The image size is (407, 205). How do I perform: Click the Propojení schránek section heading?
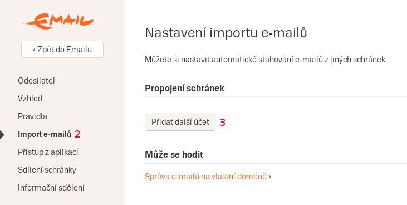pos(184,89)
